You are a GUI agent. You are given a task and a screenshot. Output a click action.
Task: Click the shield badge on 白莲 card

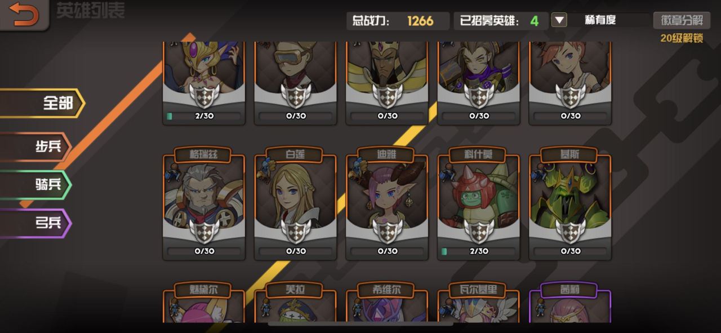click(x=296, y=231)
